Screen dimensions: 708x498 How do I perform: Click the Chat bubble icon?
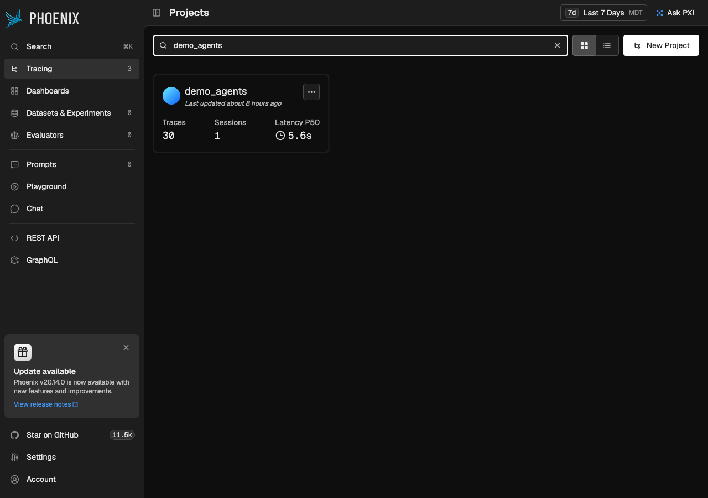tap(15, 209)
